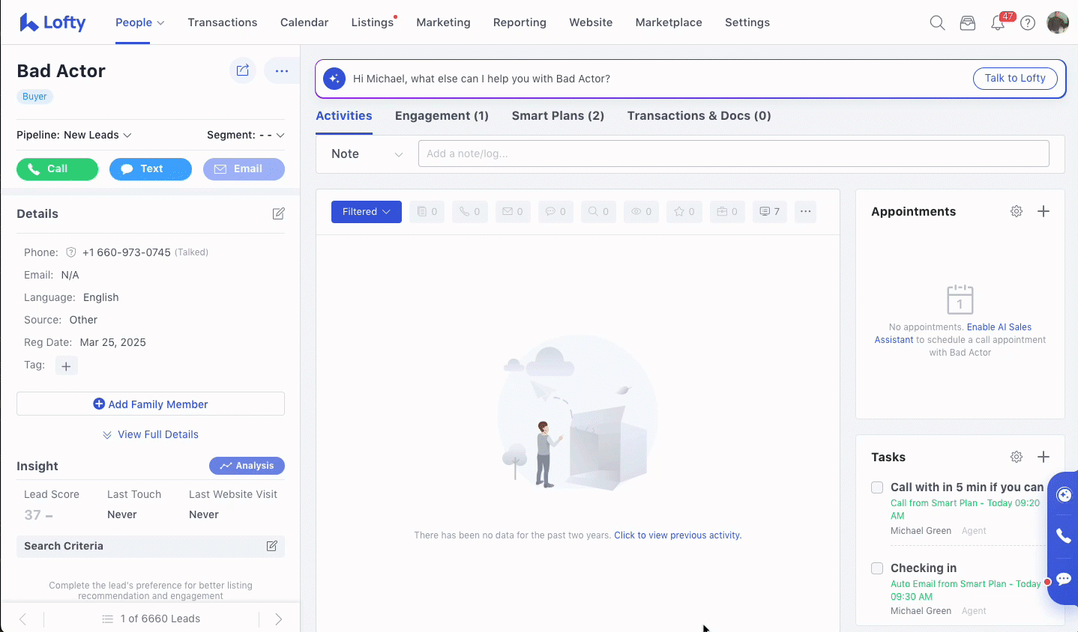The image size is (1078, 632).
Task: Click Talk to Lofty button
Action: (1015, 79)
